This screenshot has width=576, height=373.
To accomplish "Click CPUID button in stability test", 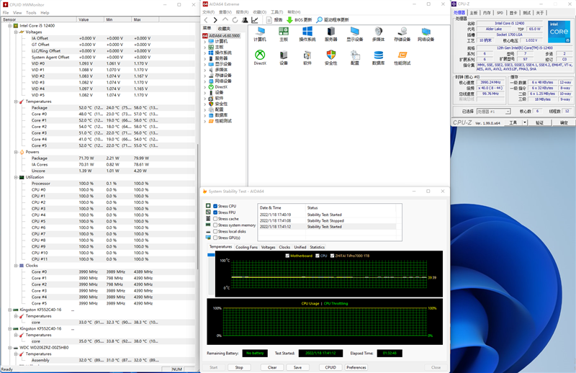I will pos(330,367).
